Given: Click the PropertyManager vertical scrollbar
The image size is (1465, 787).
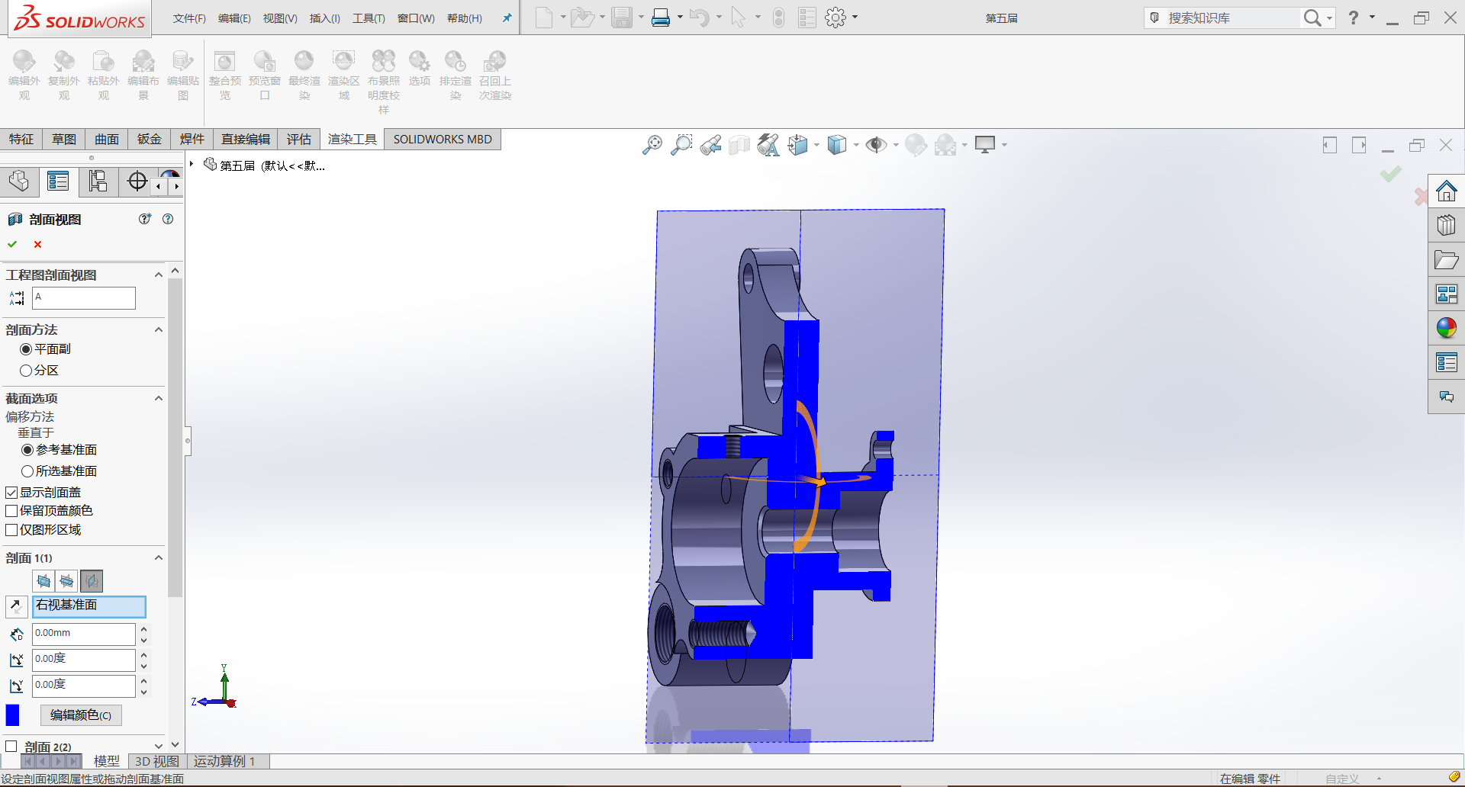Looking at the screenshot, I should click(175, 437).
